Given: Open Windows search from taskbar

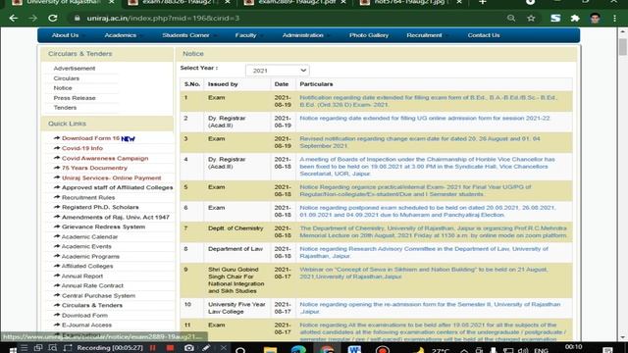Looking at the screenshot, I should [240, 350].
